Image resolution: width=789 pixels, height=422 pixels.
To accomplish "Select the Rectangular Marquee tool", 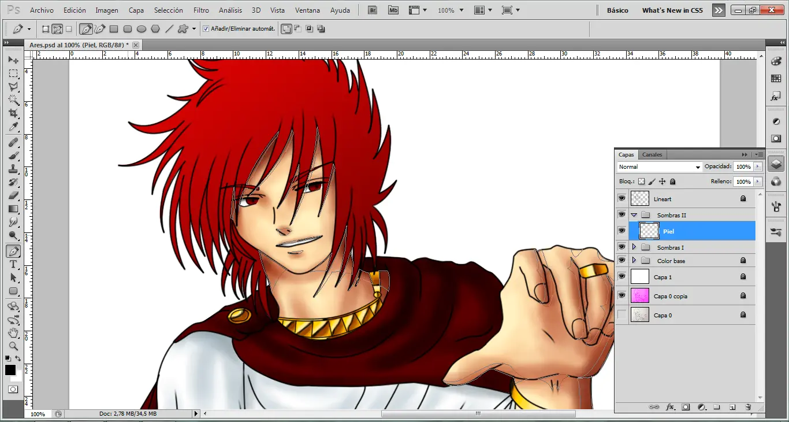I will (13, 73).
